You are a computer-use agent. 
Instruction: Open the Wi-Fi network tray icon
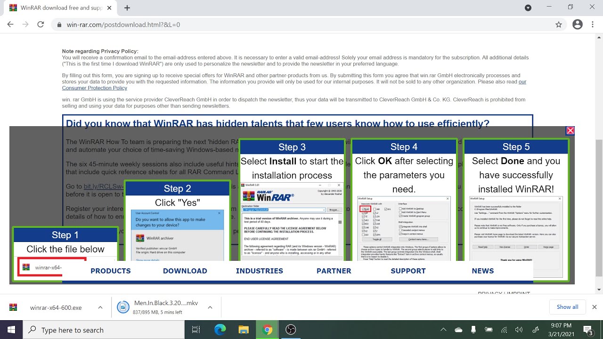point(504,330)
